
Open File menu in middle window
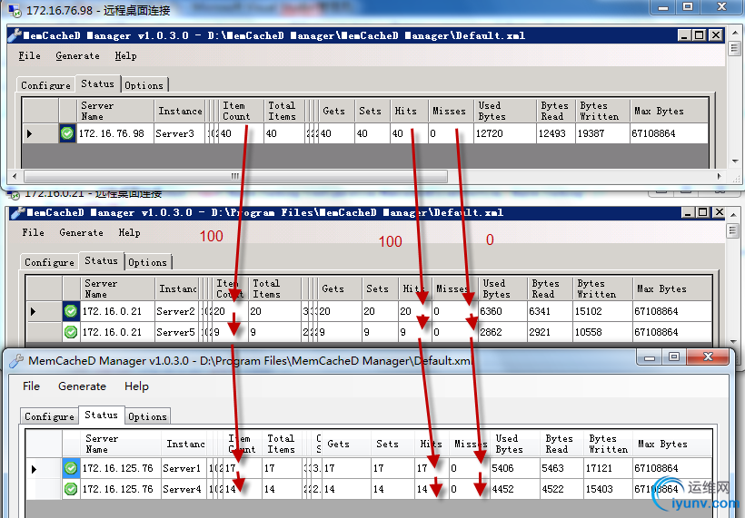point(34,232)
